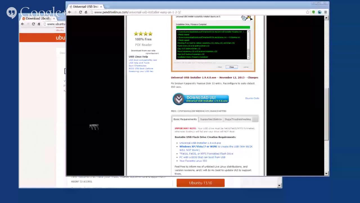Click the USB Linux Help heading
The image size is (360, 203).
point(138,57)
